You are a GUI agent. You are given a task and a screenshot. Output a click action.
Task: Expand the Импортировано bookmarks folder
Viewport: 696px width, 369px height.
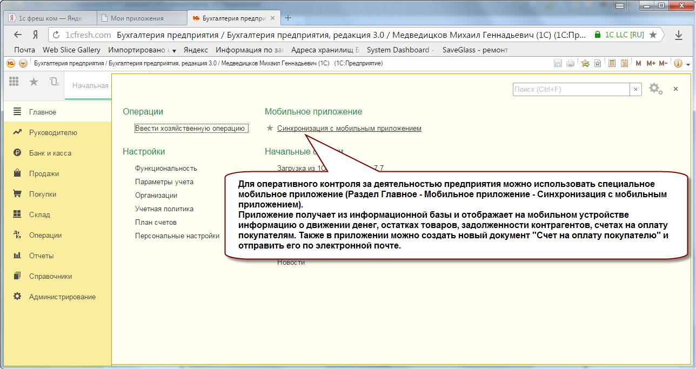[x=143, y=50]
